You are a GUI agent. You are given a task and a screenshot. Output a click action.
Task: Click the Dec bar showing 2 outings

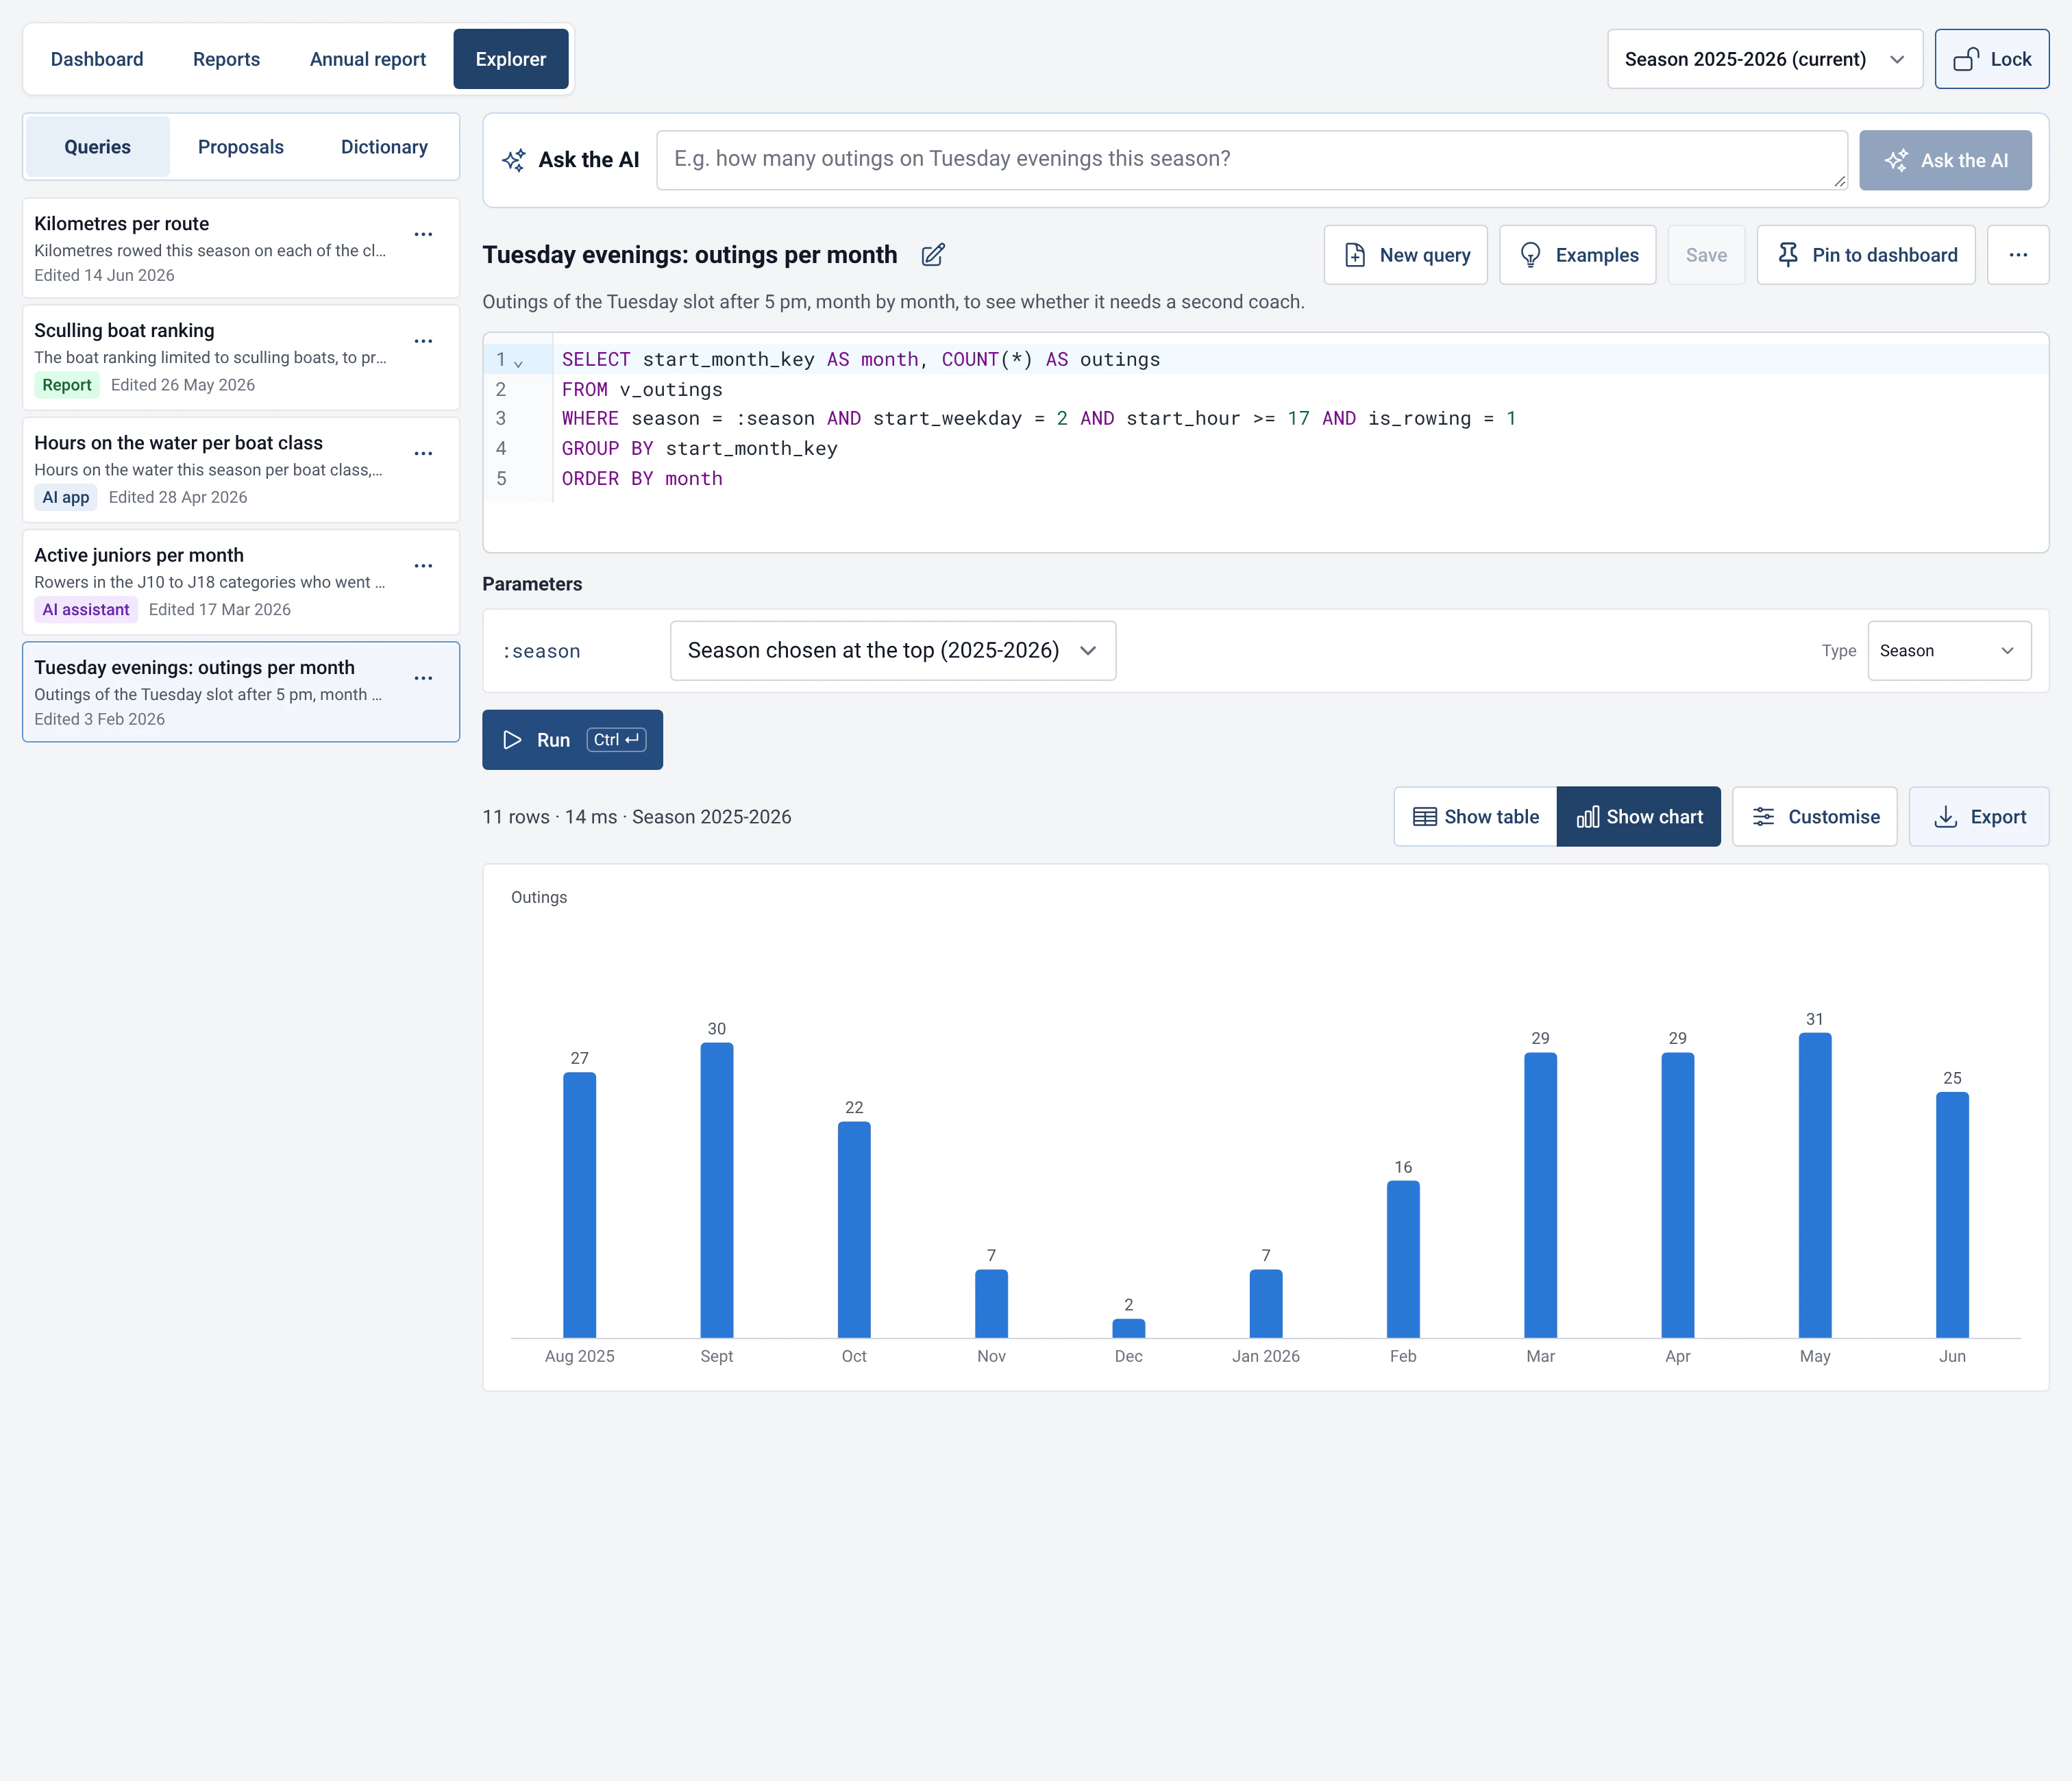(x=1129, y=1328)
